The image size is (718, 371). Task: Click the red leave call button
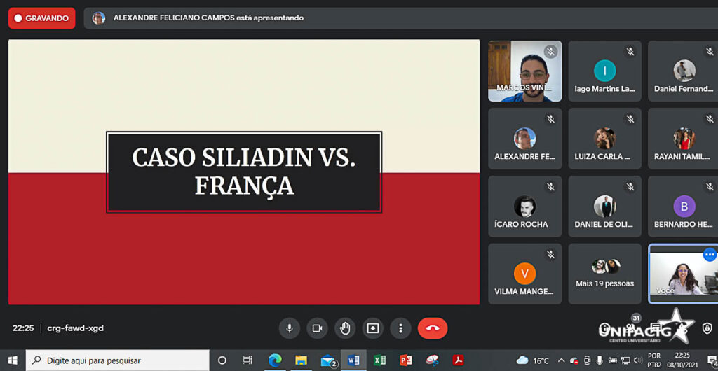(x=433, y=328)
